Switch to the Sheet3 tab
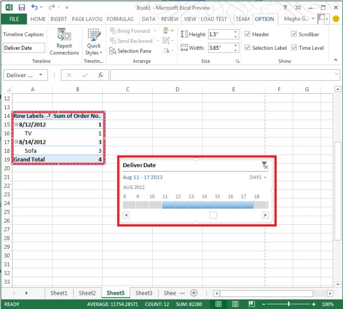Screen dimensions: 343x309 tap(143, 293)
